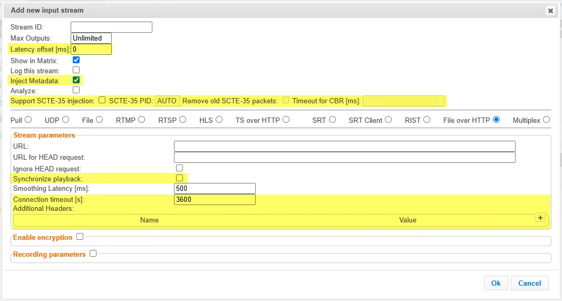Enable Synchronize playback checkbox

[180, 178]
